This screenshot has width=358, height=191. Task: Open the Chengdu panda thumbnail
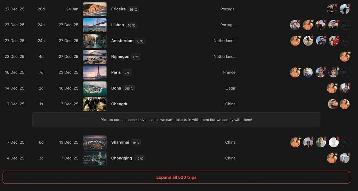point(95,104)
